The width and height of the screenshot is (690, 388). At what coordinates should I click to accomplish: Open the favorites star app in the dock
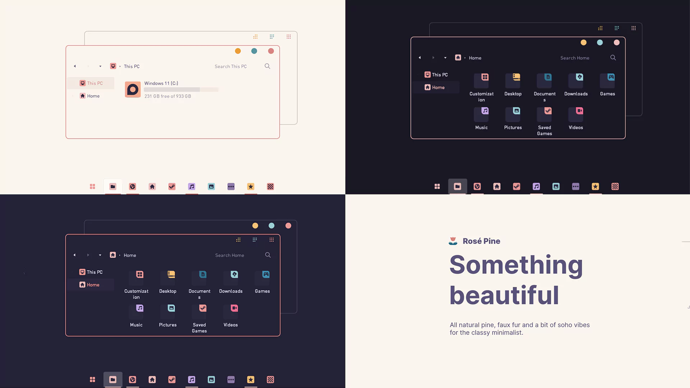(250, 186)
